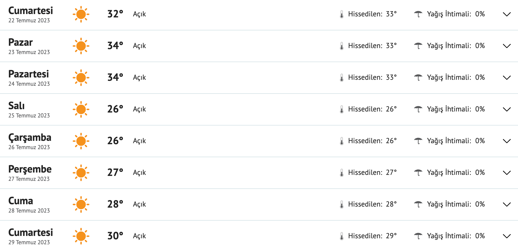Image resolution: width=518 pixels, height=251 pixels.
Task: Click the sun icon for Cumartesi 22 Temmuz
Action: [x=81, y=14]
